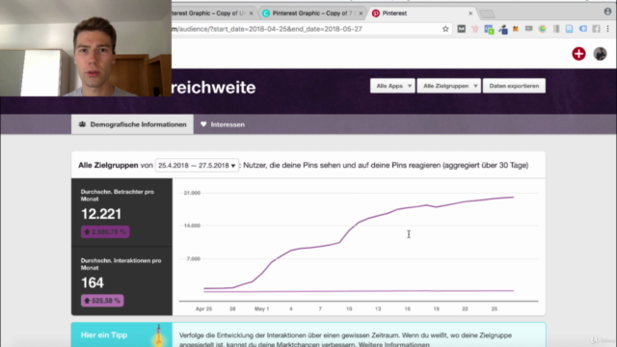Select the Demografische Informationen tab
The height and width of the screenshot is (347, 617).
pyautogui.click(x=132, y=124)
